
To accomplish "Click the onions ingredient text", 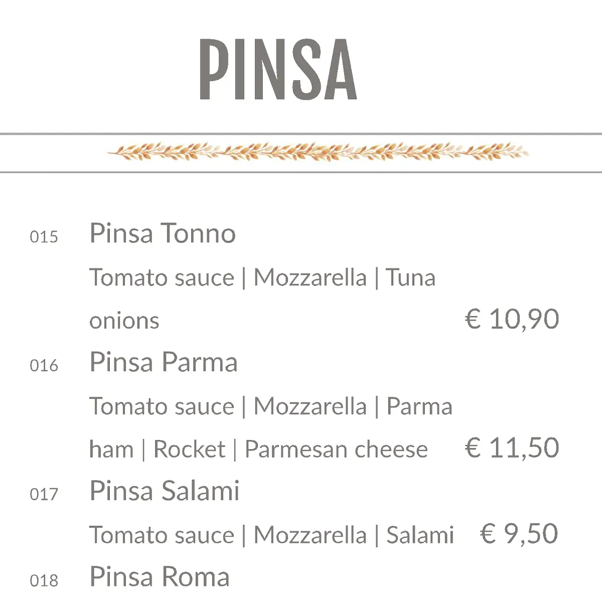I will point(124,321).
